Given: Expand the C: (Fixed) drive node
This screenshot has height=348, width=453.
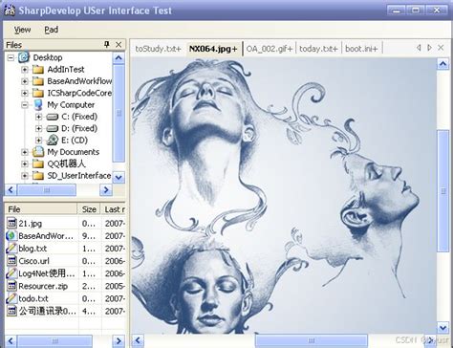Looking at the screenshot, I should (x=38, y=117).
